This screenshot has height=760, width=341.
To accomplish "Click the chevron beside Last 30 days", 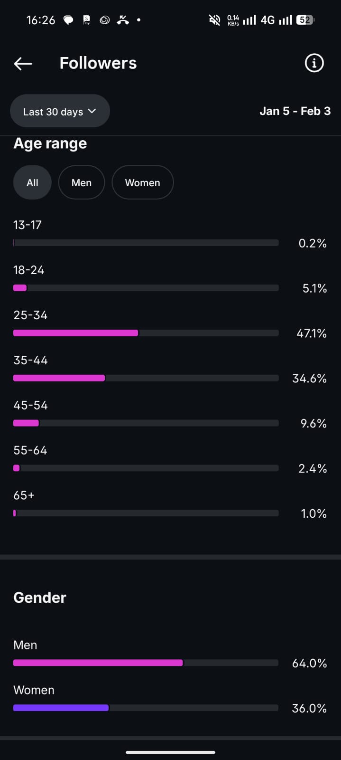I will (92, 111).
